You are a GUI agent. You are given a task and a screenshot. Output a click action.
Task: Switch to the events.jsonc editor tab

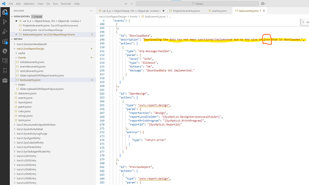click(x=219, y=11)
